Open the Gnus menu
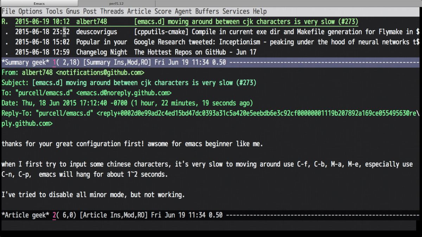The image size is (422, 237). [73, 11]
